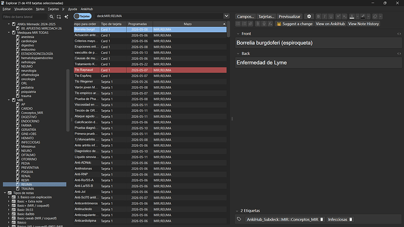Apply the highlight color swatch

click(x=363, y=16)
